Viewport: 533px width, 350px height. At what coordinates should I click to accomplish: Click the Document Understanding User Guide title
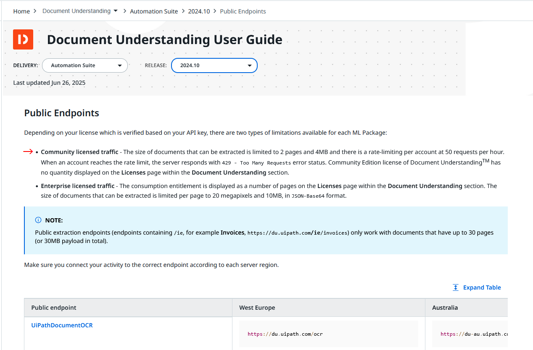[164, 39]
